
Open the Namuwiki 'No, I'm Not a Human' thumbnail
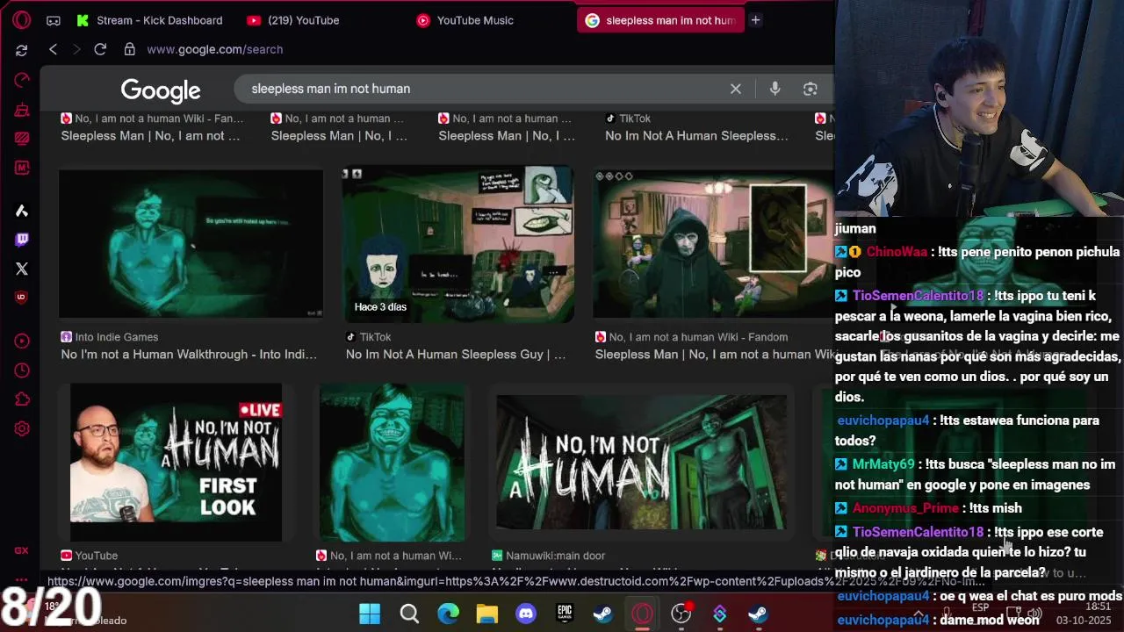point(641,463)
